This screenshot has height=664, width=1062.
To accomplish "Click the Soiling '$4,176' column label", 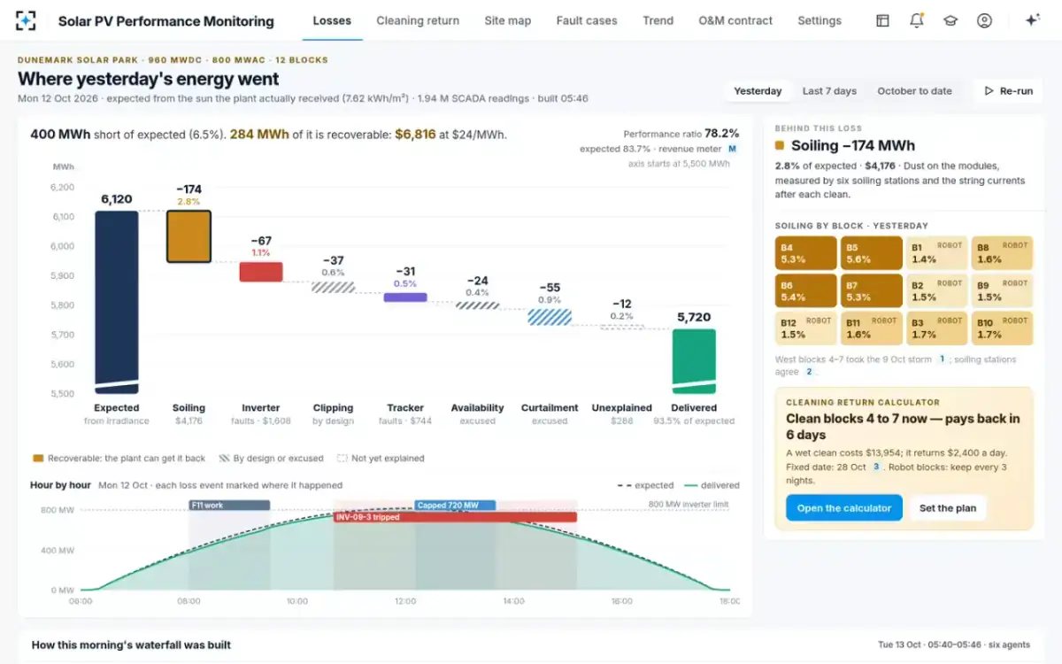I will 189,421.
